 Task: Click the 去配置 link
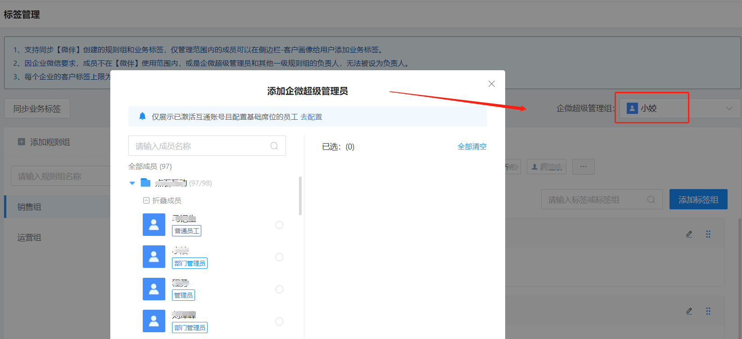point(311,117)
